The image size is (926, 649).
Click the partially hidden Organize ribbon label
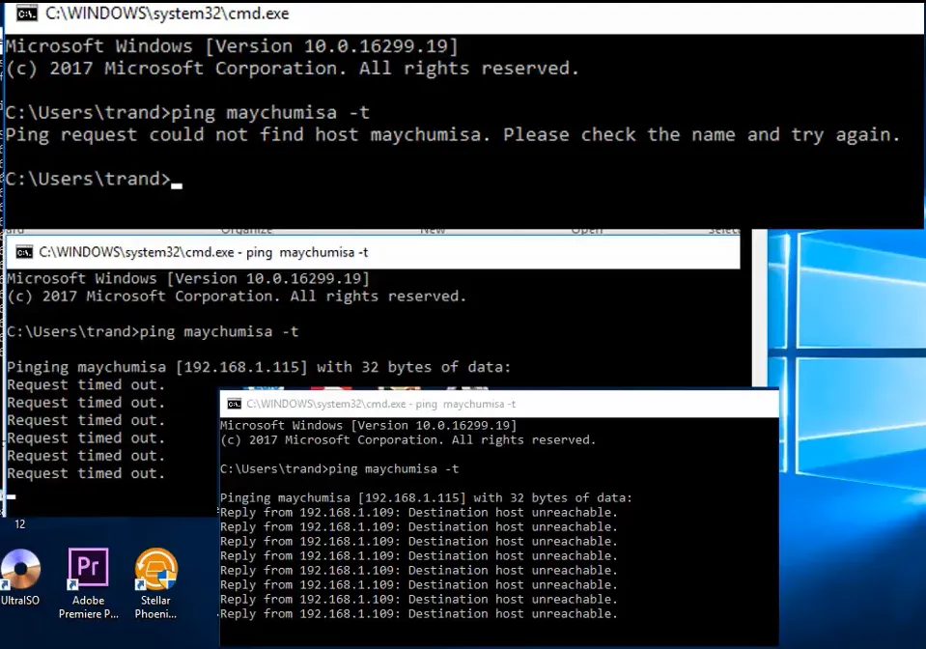click(x=246, y=231)
